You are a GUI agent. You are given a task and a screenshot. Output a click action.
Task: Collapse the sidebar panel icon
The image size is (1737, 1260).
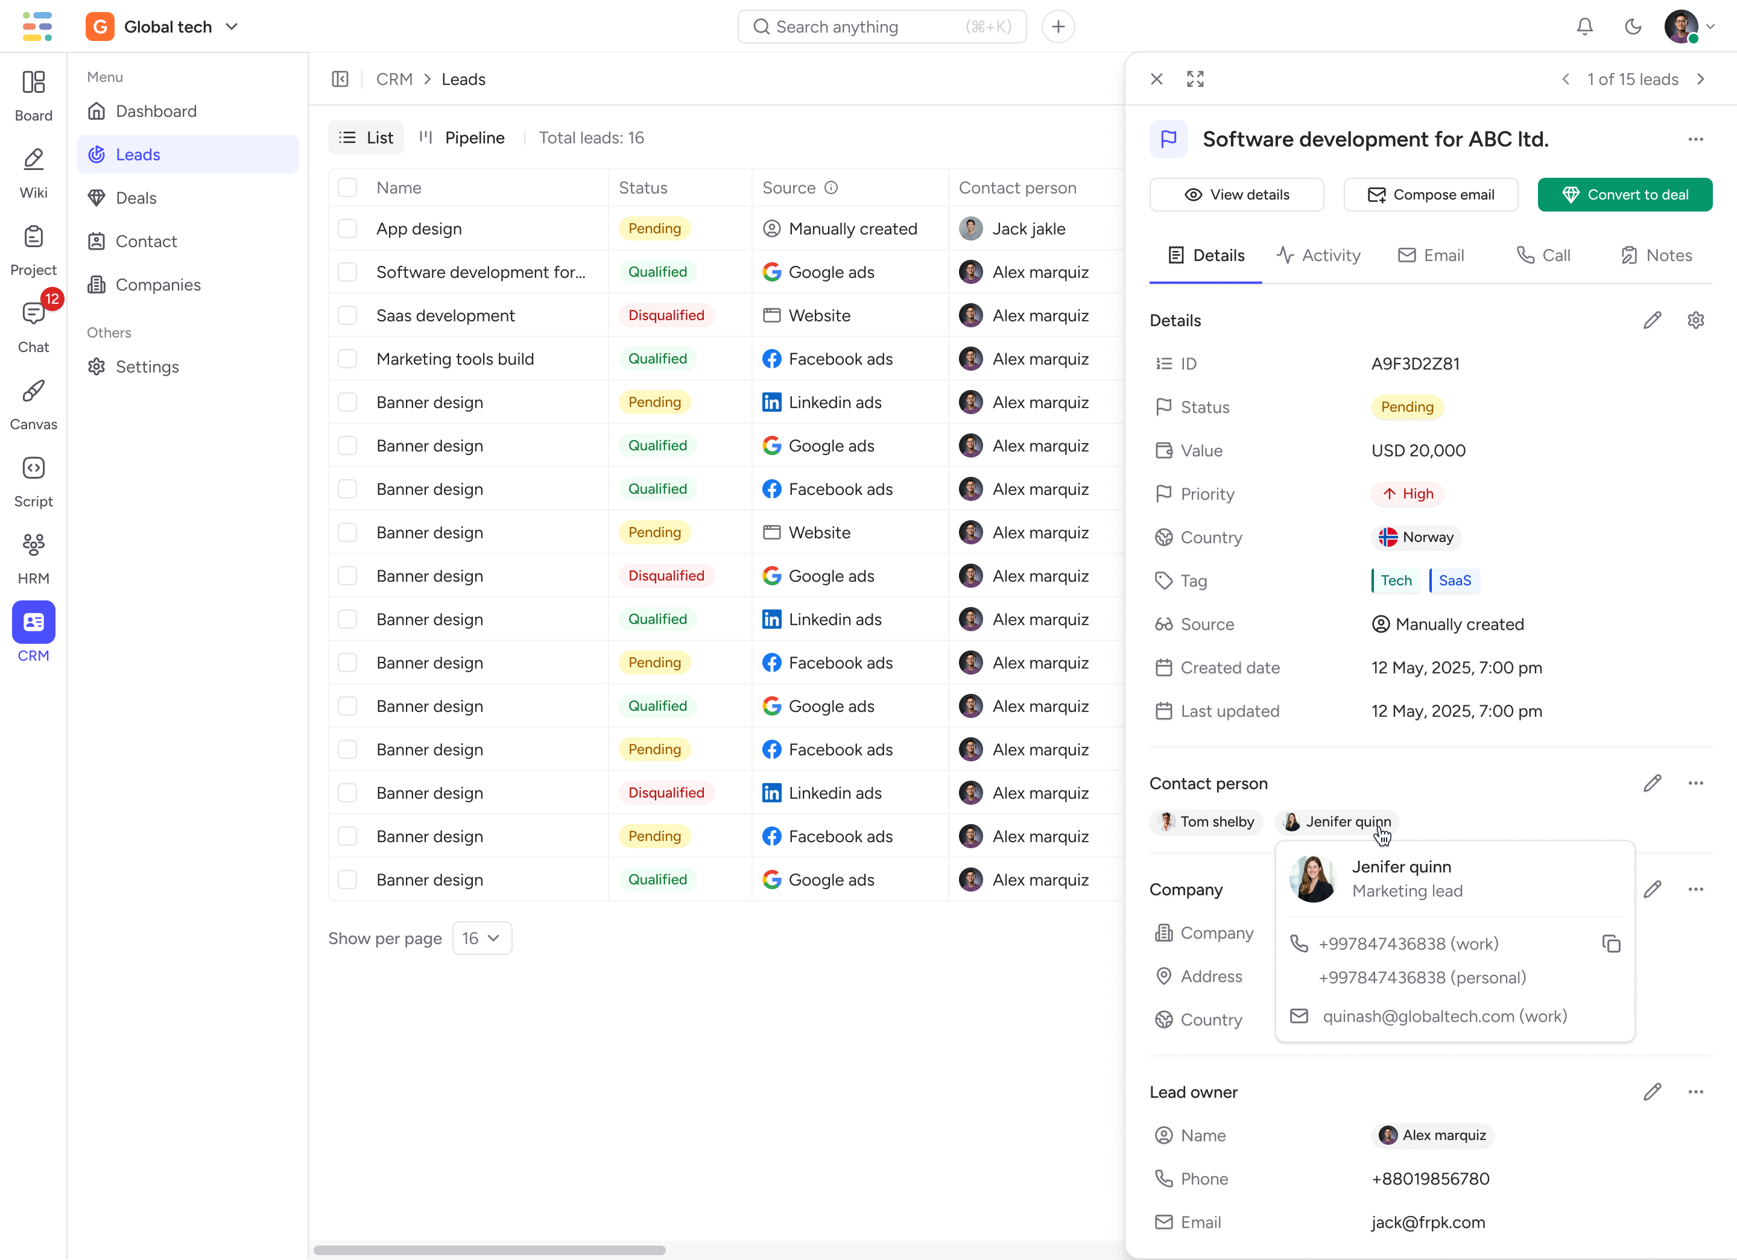point(340,79)
